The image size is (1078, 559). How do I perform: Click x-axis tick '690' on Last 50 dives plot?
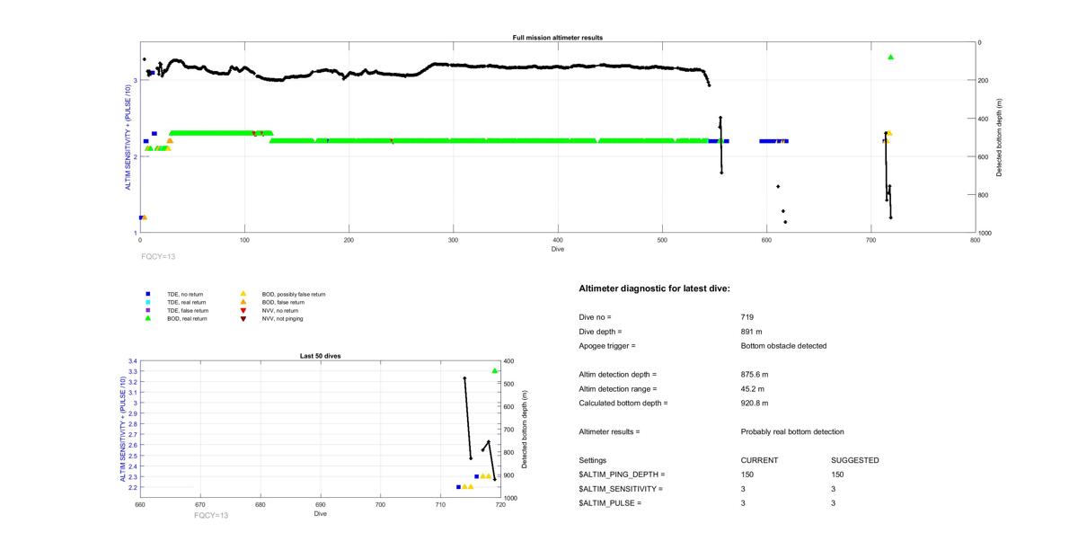320,505
